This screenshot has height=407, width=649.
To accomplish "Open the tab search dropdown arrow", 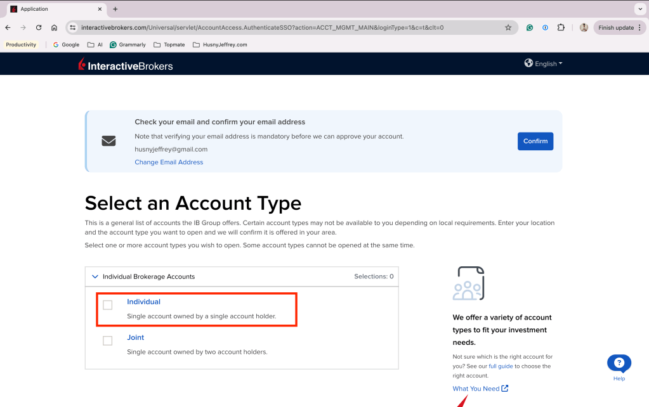I will click(640, 9).
